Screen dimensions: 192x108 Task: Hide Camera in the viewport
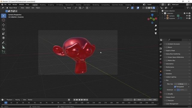(x=187, y=16)
